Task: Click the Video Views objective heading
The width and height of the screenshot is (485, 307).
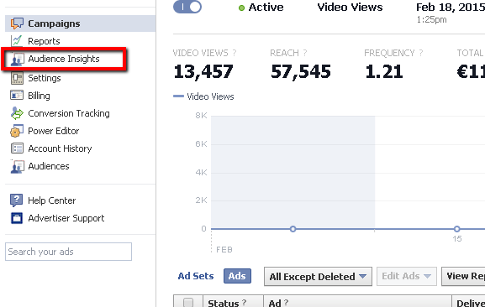Action: pyautogui.click(x=350, y=7)
